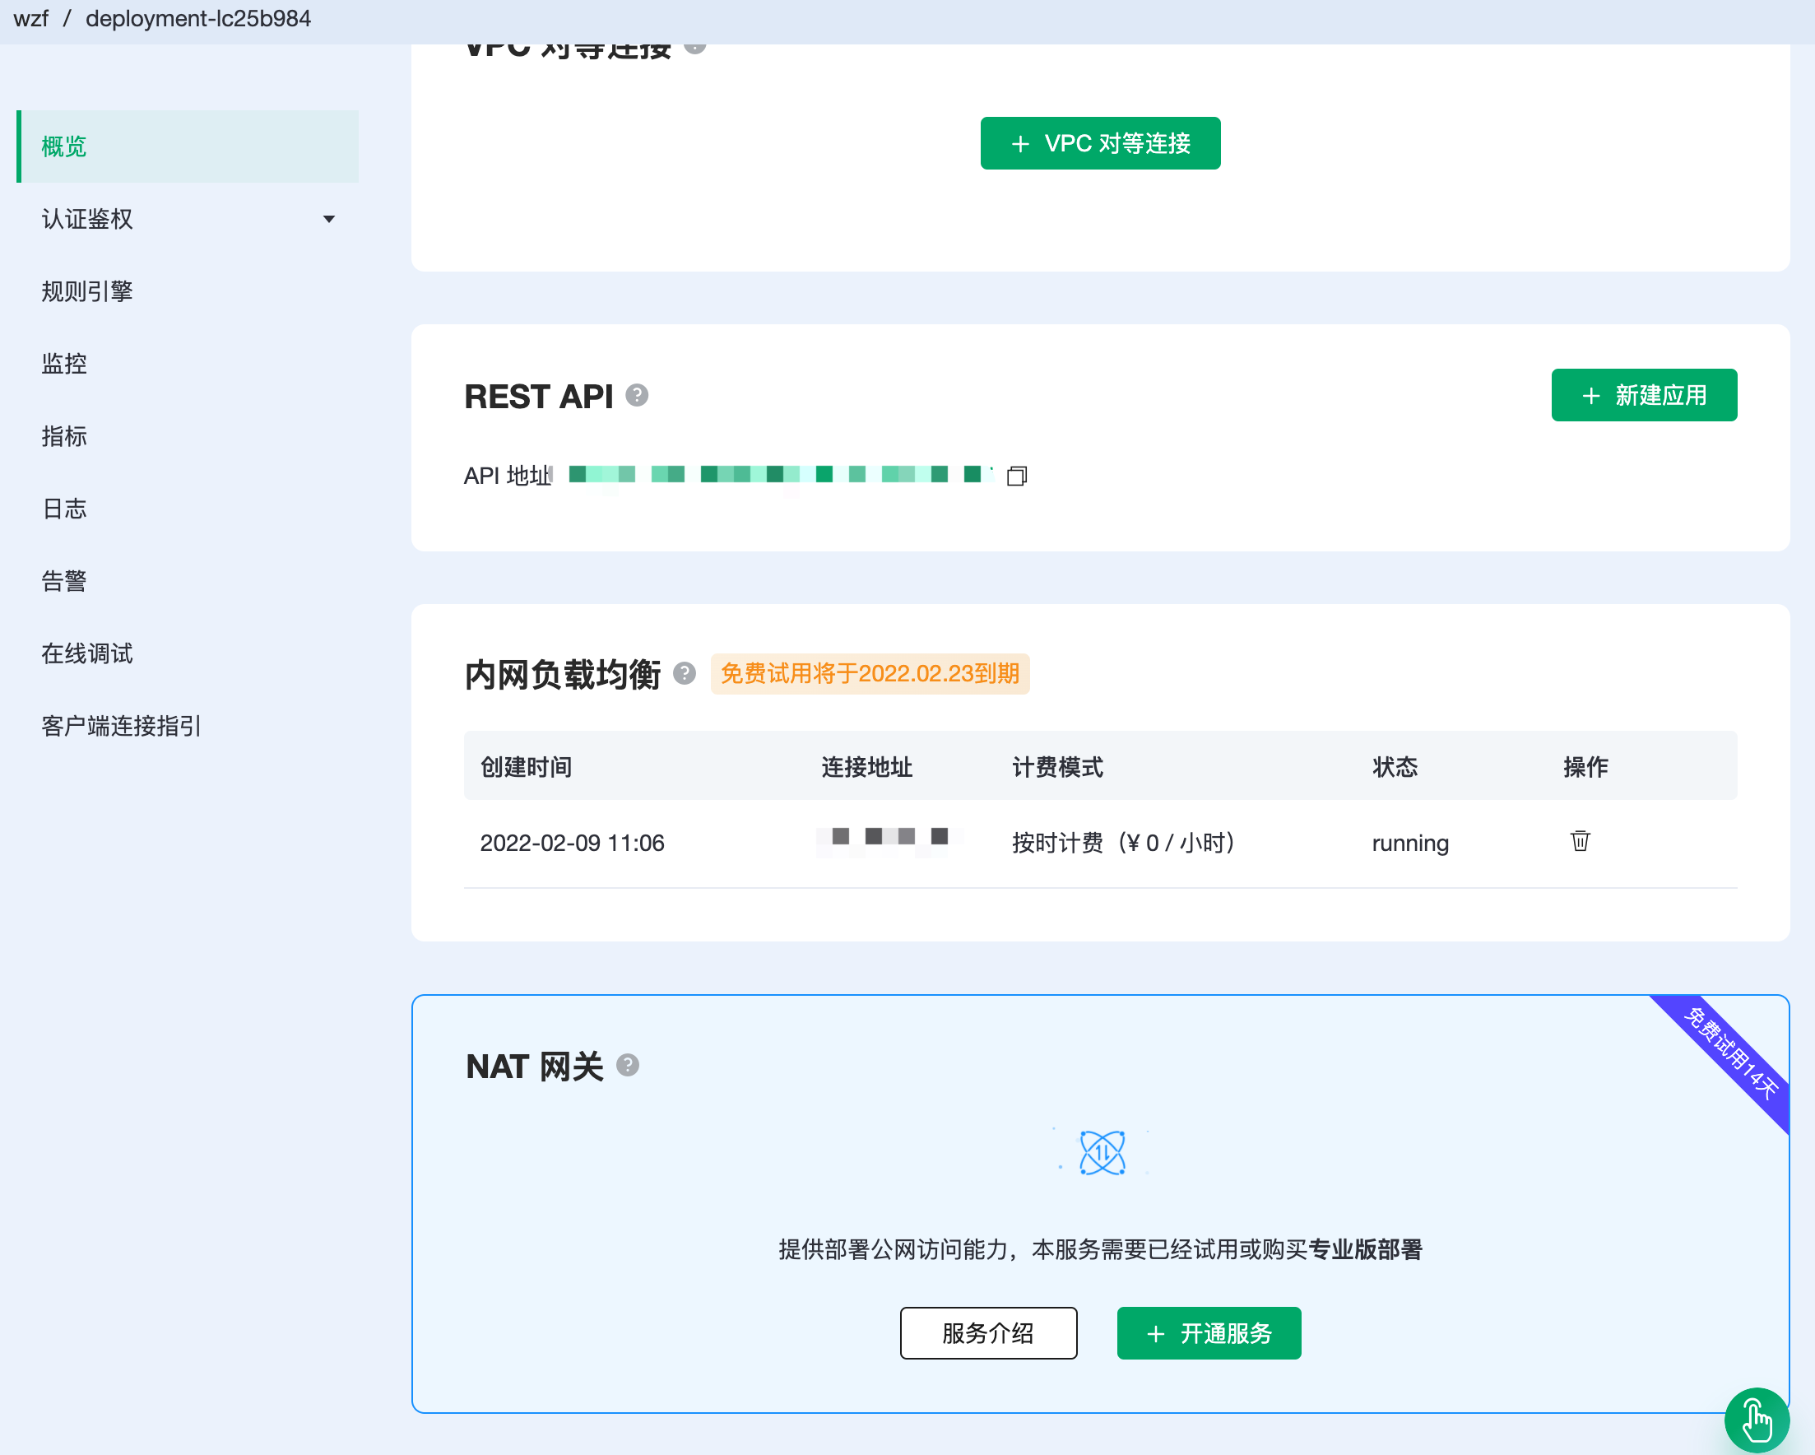Image resolution: width=1815 pixels, height=1455 pixels.
Task: Click the REST API help question mark
Action: coord(638,395)
